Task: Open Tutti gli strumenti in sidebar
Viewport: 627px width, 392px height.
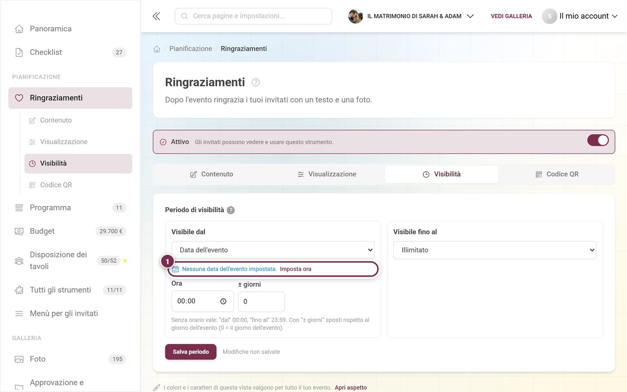Action: point(70,290)
